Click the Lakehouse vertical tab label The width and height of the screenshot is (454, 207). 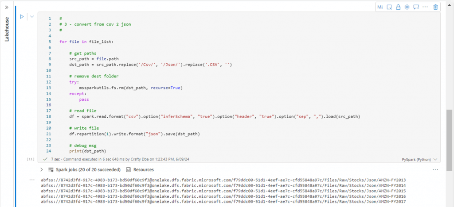[x=7, y=30]
